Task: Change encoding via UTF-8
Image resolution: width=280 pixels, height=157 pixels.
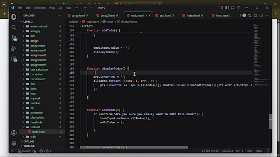Action: tap(240, 151)
